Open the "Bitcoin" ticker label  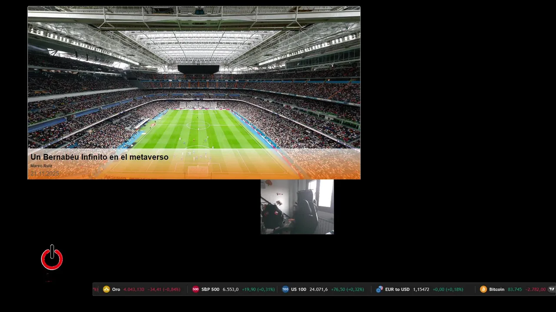[497, 289]
